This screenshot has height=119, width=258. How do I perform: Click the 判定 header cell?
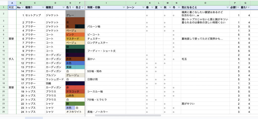pyautogui.click(x=12, y=8)
